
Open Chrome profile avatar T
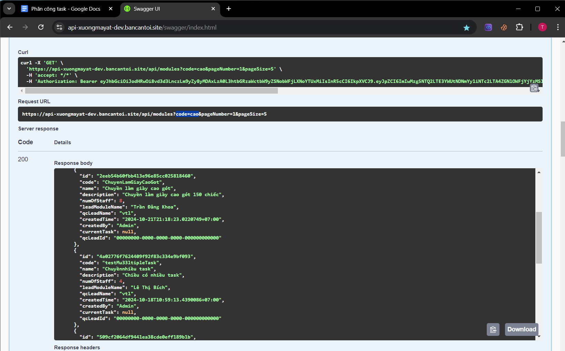[x=542, y=27]
